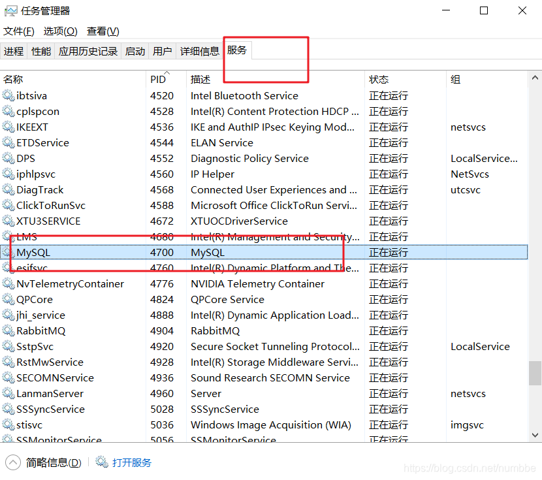Click the scrollbar up arrow
This screenshot has height=480, width=542.
535,78
